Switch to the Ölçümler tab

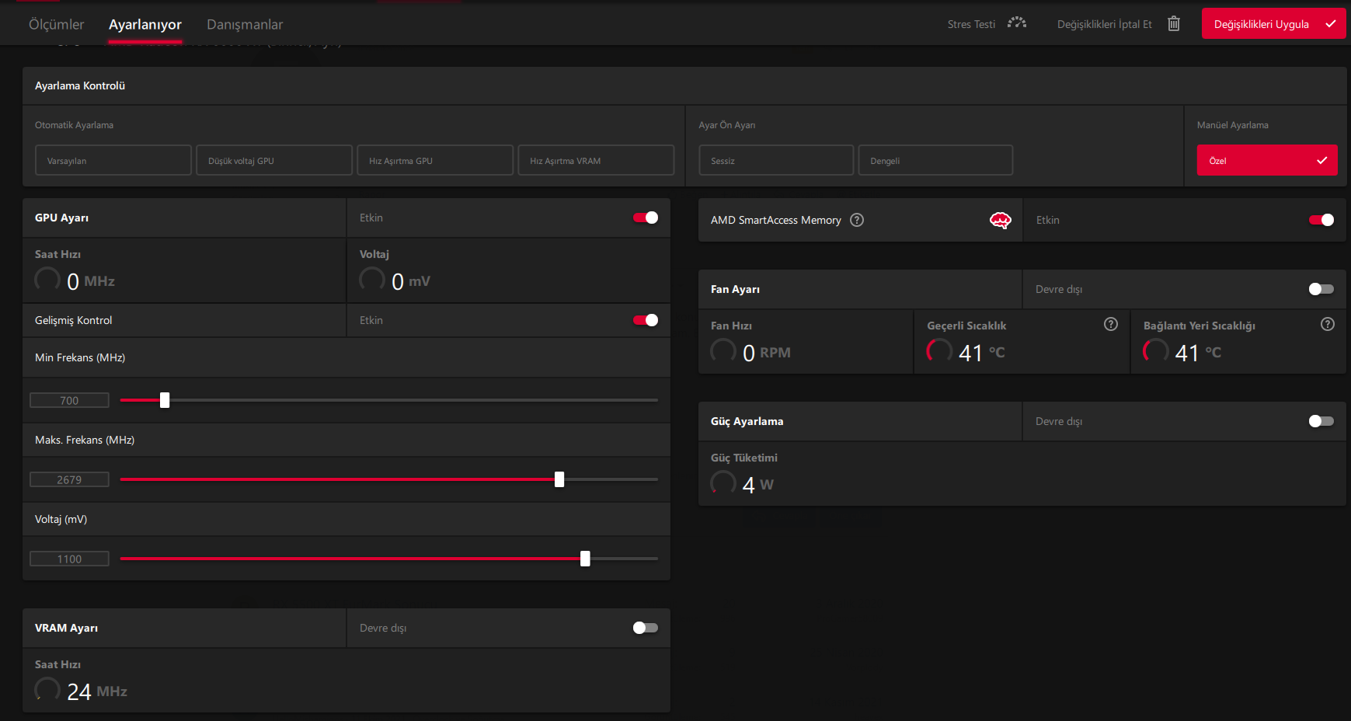click(x=55, y=24)
